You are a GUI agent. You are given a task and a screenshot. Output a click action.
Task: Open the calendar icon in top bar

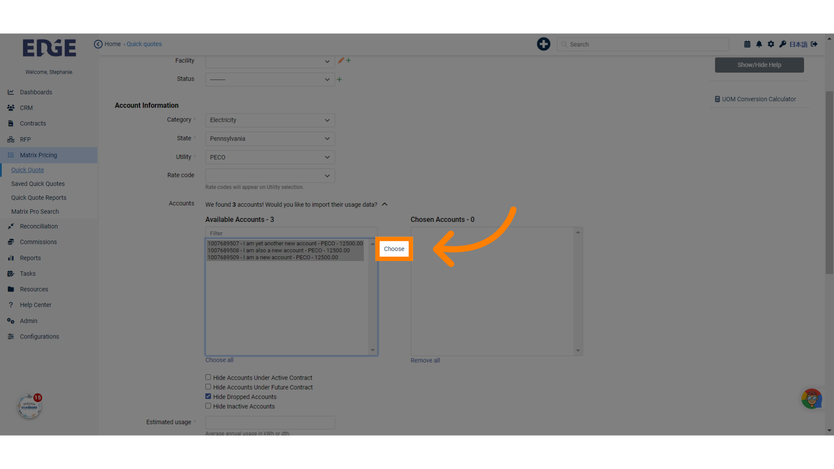(x=747, y=44)
